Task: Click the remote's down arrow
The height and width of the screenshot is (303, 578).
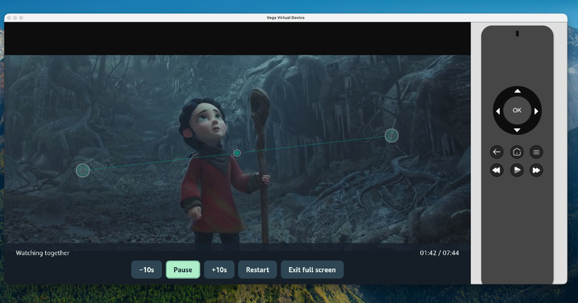Action: pos(517,130)
